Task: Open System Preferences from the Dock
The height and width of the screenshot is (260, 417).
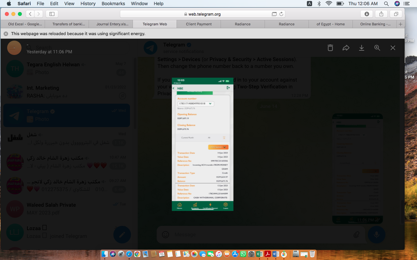Action: click(x=251, y=254)
